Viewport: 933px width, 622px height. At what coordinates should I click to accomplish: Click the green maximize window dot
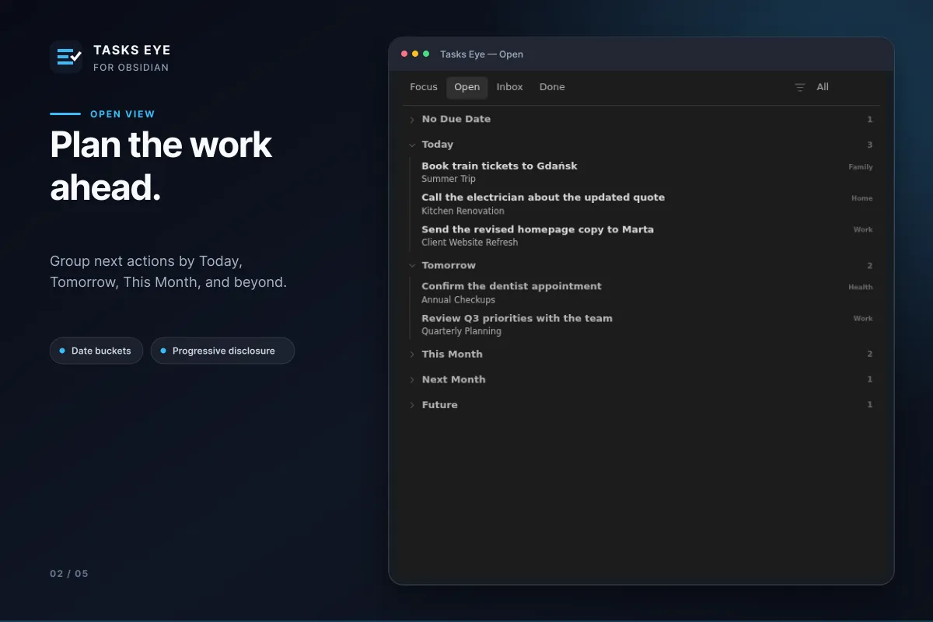[426, 54]
